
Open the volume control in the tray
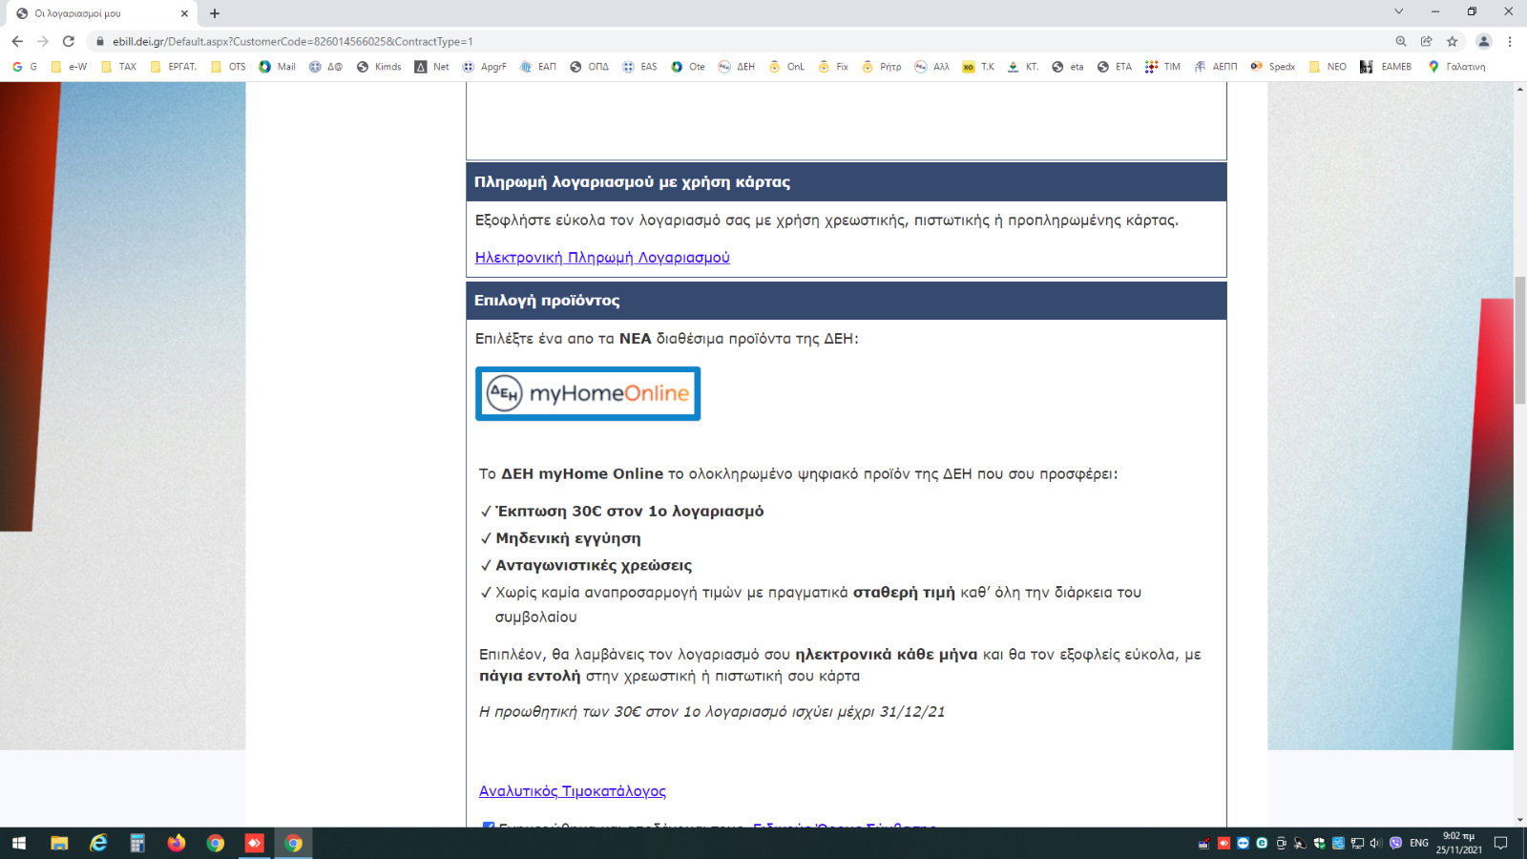pyautogui.click(x=1376, y=843)
